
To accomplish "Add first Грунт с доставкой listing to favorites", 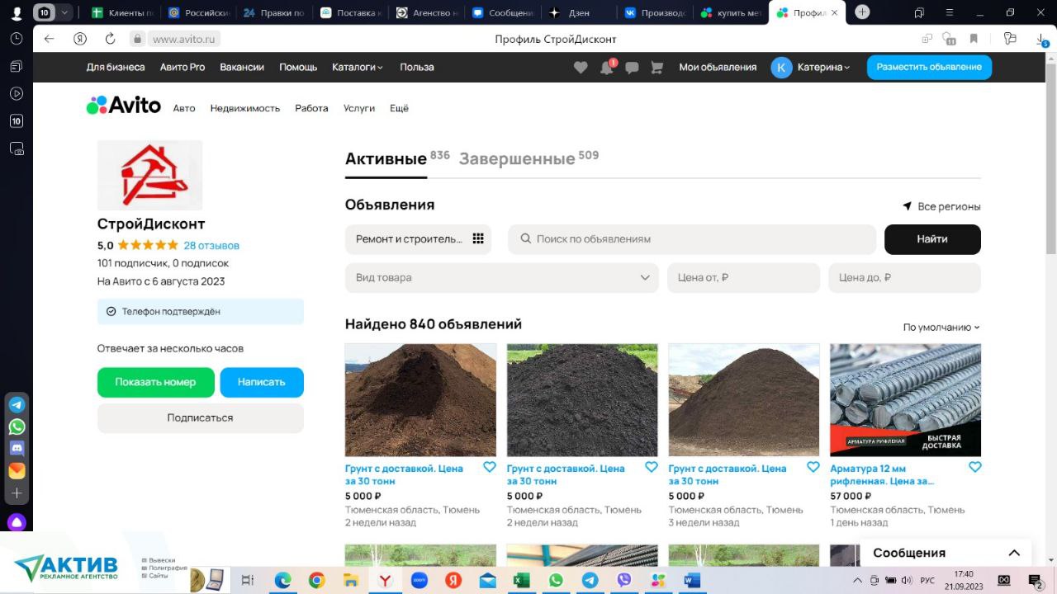I will coord(489,467).
